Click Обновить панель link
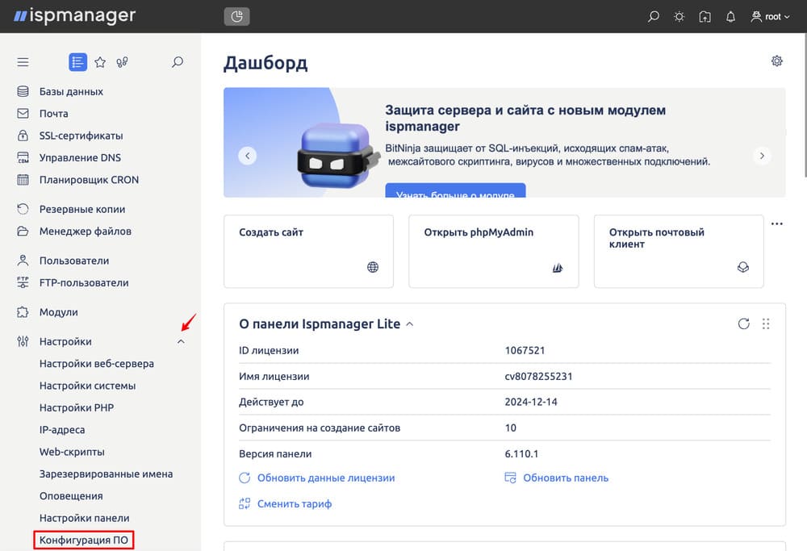This screenshot has width=807, height=551. tap(556, 478)
